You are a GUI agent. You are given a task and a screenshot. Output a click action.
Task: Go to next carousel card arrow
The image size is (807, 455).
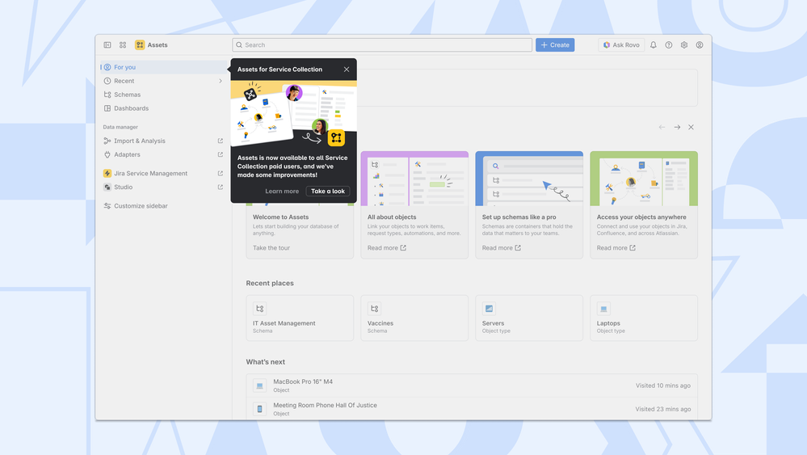[677, 127]
